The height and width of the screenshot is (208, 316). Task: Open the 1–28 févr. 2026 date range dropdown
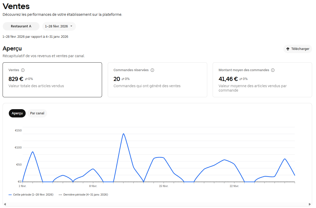59,26
